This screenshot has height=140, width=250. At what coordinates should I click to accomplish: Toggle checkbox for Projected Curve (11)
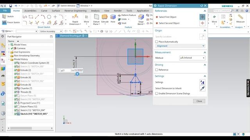tap(16, 103)
